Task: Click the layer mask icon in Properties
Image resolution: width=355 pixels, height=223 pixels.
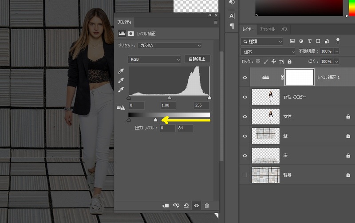Action: (131, 33)
